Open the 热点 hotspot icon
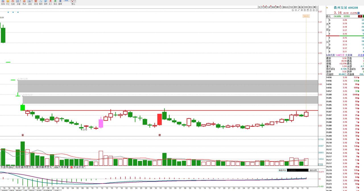 pos(24,3)
